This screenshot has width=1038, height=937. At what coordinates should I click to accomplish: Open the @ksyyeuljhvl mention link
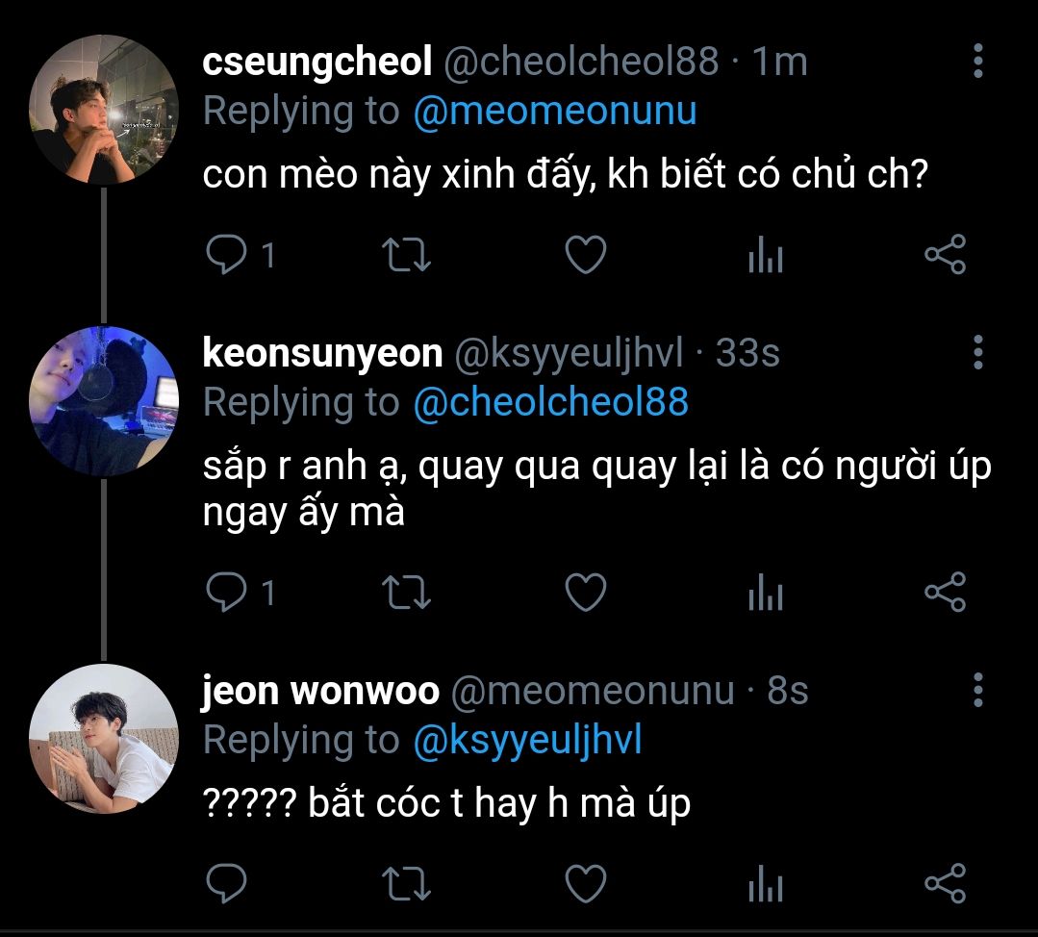coord(526,740)
